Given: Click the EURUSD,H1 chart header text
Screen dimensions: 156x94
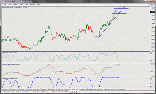Looking at the screenshot, I should point(14,7).
